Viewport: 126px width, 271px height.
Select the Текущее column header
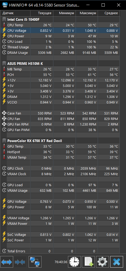42,13
